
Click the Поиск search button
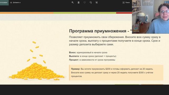[x=126, y=2]
